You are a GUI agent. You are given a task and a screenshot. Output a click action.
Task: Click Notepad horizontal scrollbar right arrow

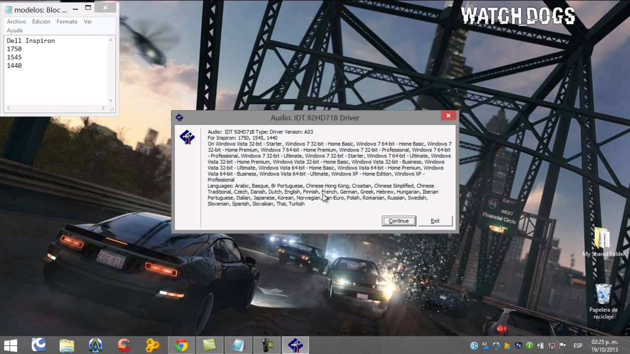103,108
